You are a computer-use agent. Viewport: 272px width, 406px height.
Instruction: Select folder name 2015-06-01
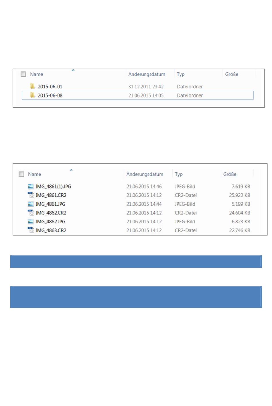click(50, 87)
